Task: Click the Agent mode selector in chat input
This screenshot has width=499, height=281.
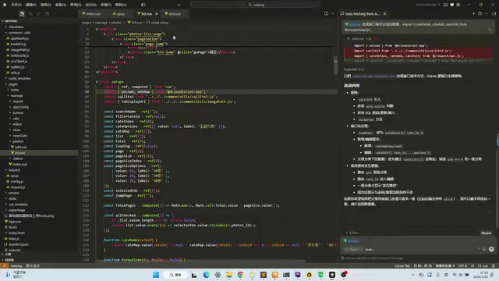Action: point(353,249)
